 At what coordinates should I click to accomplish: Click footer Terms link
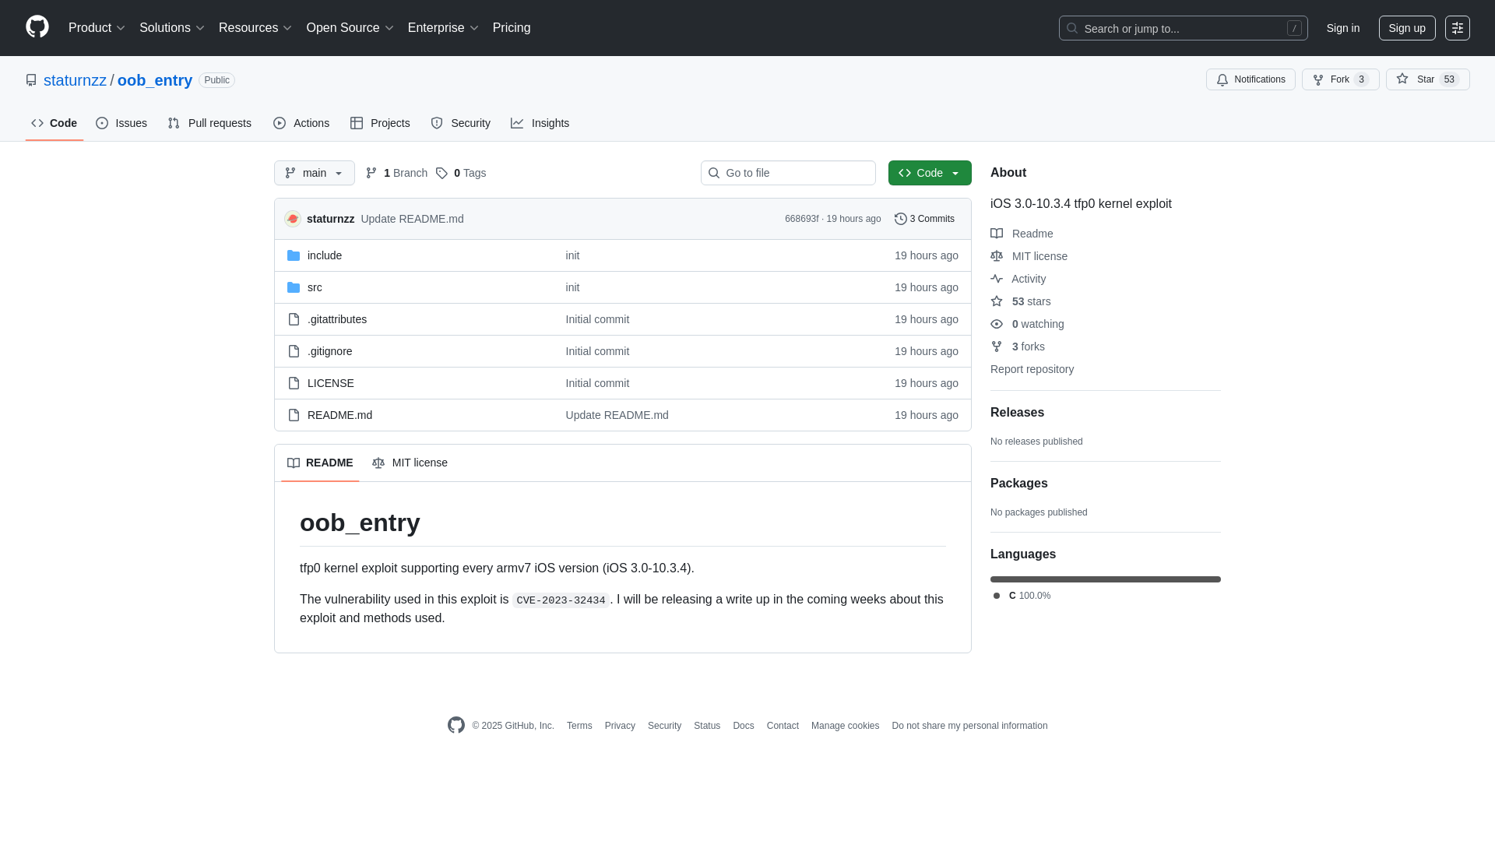(x=579, y=726)
